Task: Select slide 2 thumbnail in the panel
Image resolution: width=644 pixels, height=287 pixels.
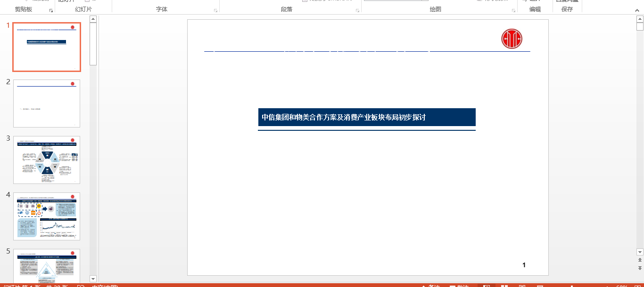Action: point(47,104)
